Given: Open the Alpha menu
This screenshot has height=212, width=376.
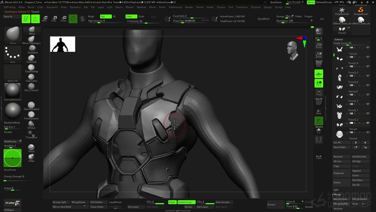Looking at the screenshot, I should 22,7.
